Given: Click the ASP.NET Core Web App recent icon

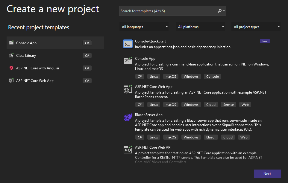Looking at the screenshot, I should click(x=11, y=80).
